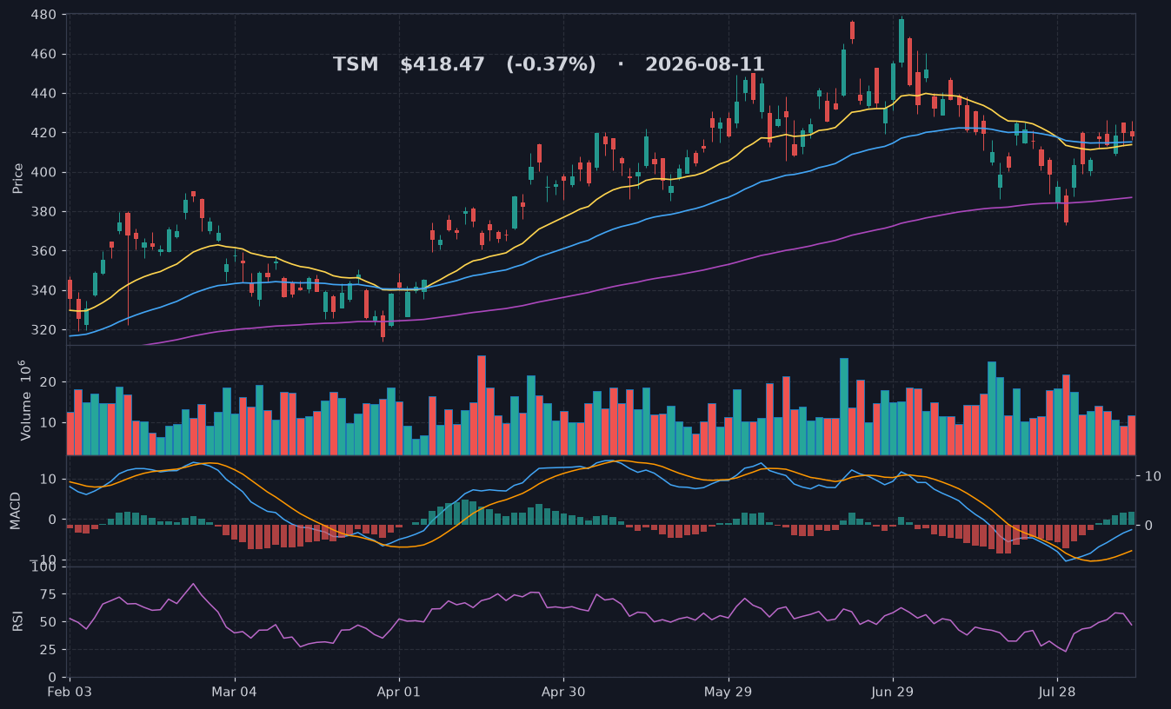
Task: Click the TSM ticker symbol in the title
Action: [x=356, y=65]
